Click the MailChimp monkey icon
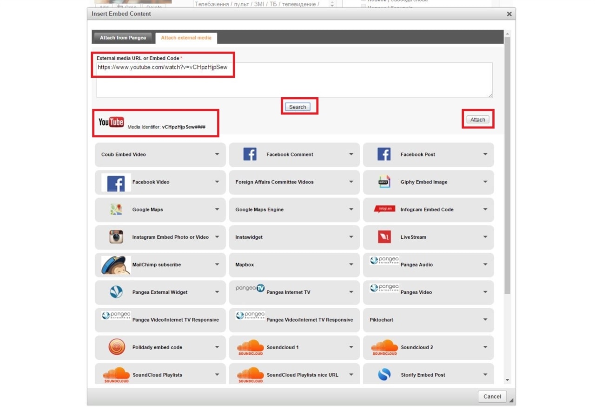Image resolution: width=595 pixels, height=412 pixels. [x=116, y=265]
